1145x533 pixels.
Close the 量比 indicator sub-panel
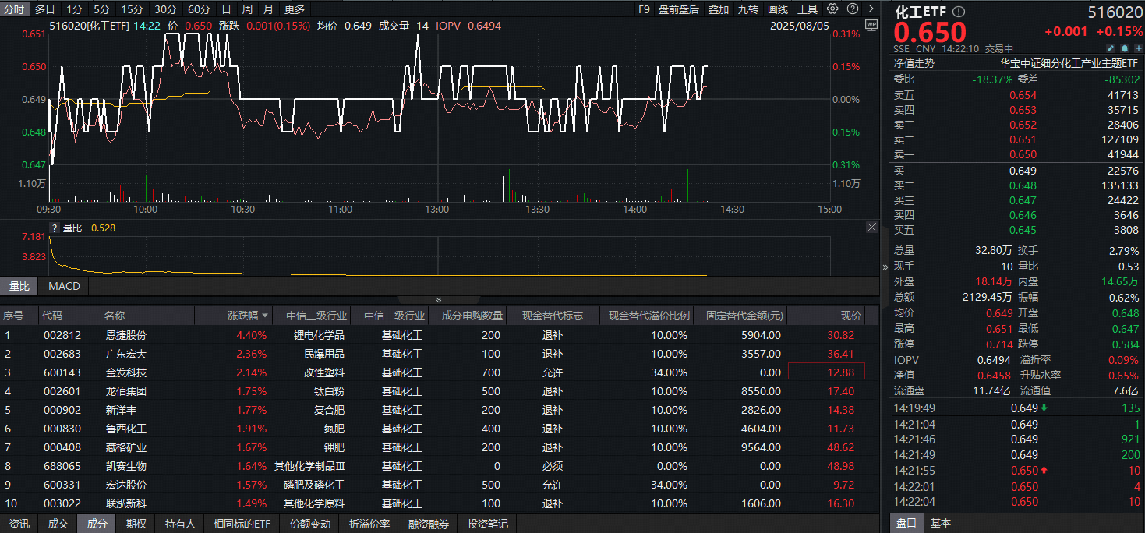click(x=871, y=228)
